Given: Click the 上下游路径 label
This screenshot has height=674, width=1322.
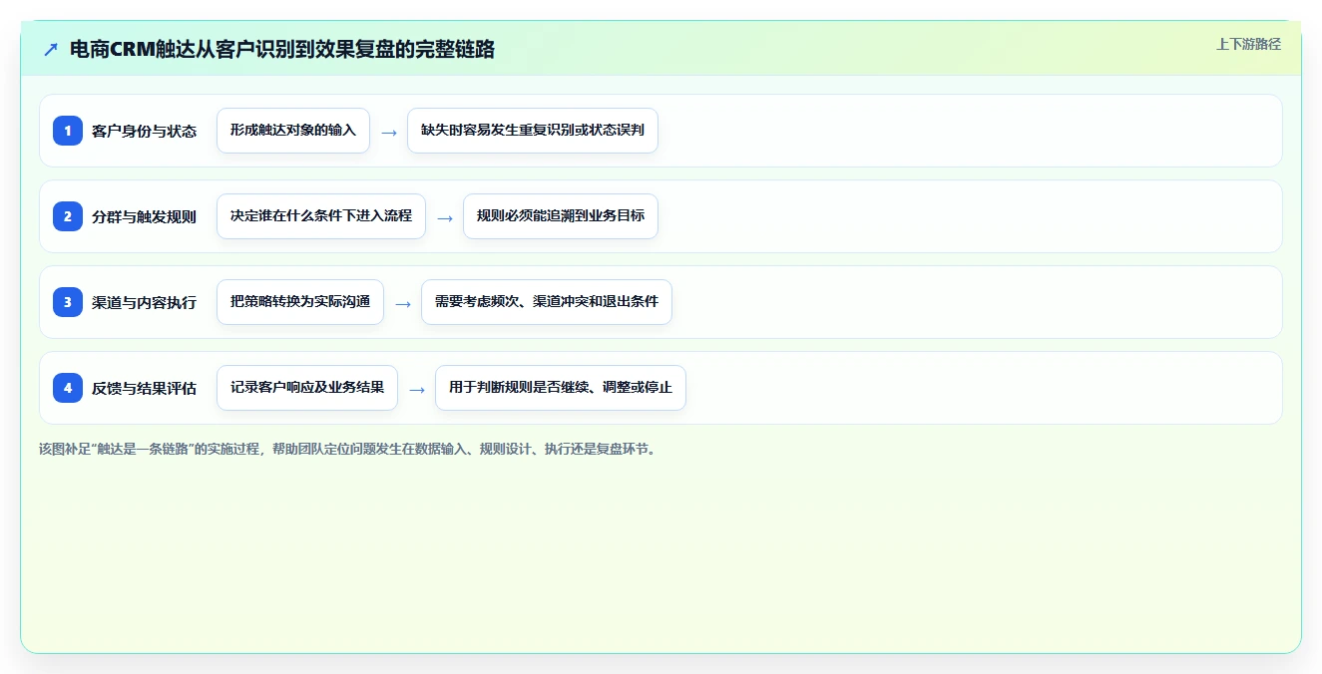Looking at the screenshot, I should click(x=1248, y=44).
